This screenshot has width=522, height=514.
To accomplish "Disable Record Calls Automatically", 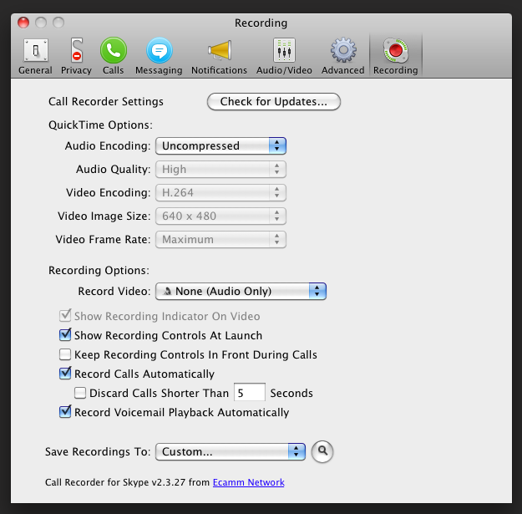I will (x=65, y=374).
